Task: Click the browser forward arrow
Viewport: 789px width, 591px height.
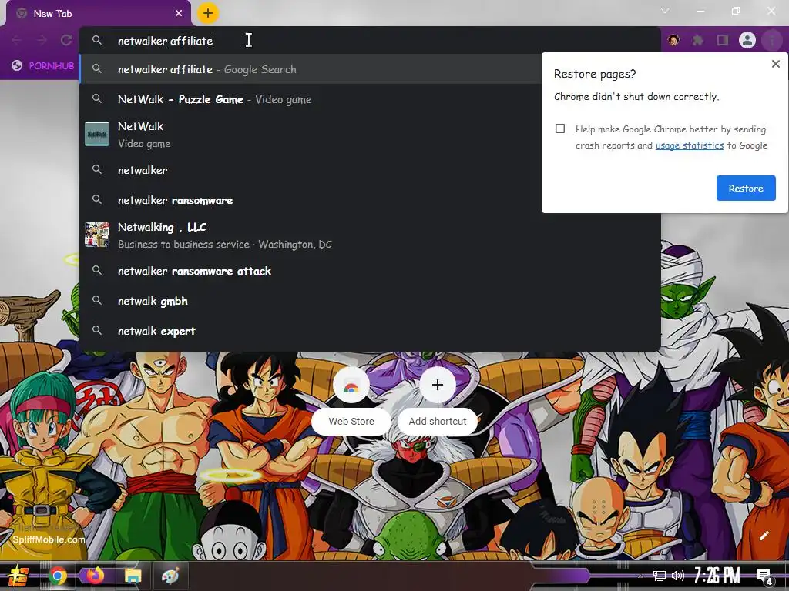Action: 42,40
